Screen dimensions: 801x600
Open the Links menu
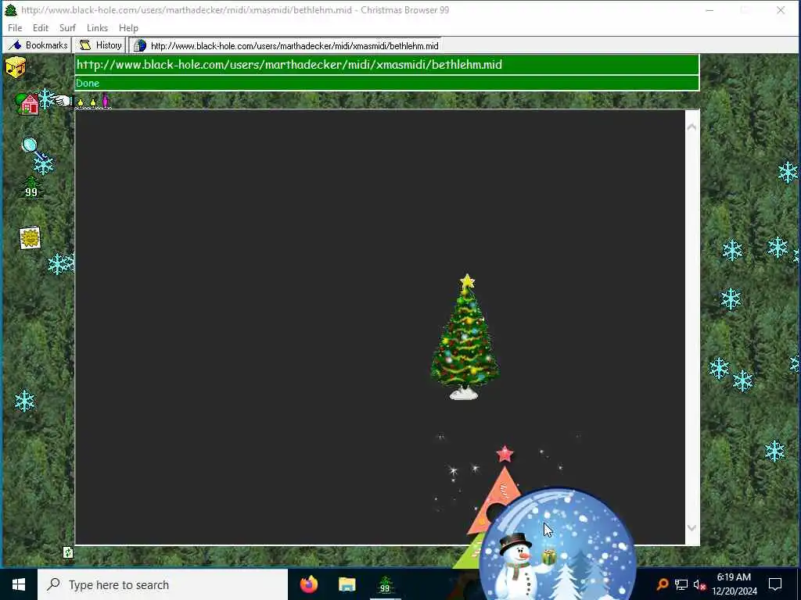97,28
